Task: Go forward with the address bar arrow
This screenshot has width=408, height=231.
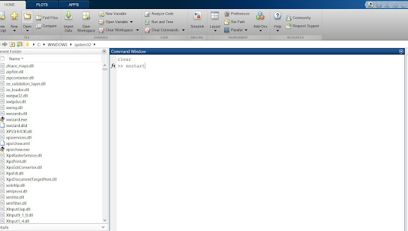Action: (x=4, y=44)
